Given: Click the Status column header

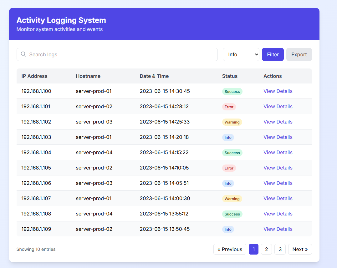Looking at the screenshot, I should (x=230, y=76).
